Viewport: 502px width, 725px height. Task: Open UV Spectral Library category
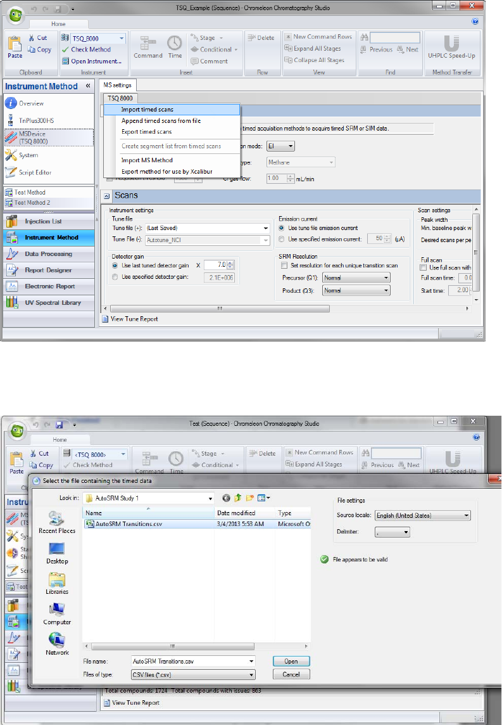(49, 302)
